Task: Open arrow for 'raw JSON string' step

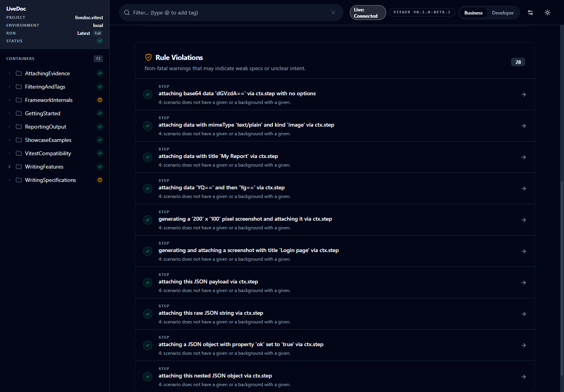Action: (524, 314)
